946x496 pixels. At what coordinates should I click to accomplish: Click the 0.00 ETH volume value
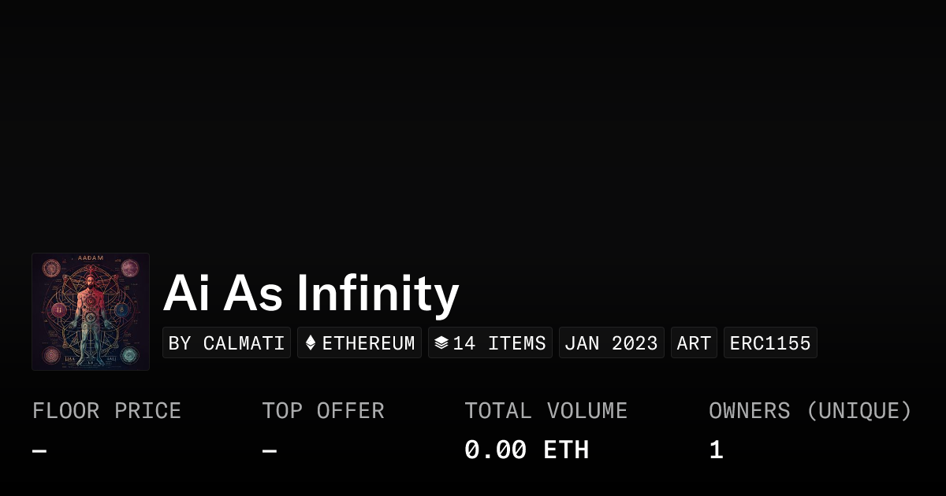526,450
